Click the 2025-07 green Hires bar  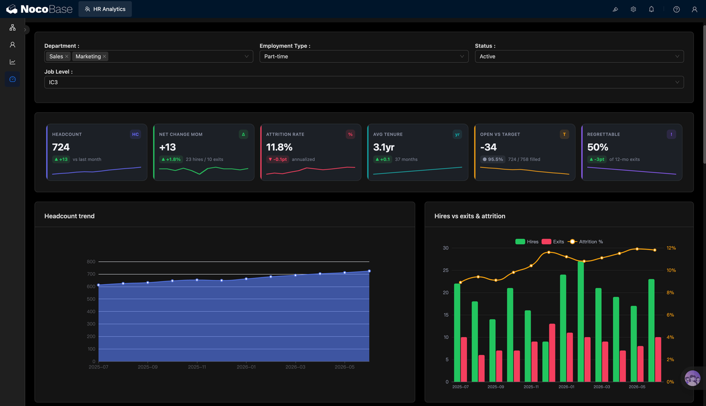pos(457,333)
